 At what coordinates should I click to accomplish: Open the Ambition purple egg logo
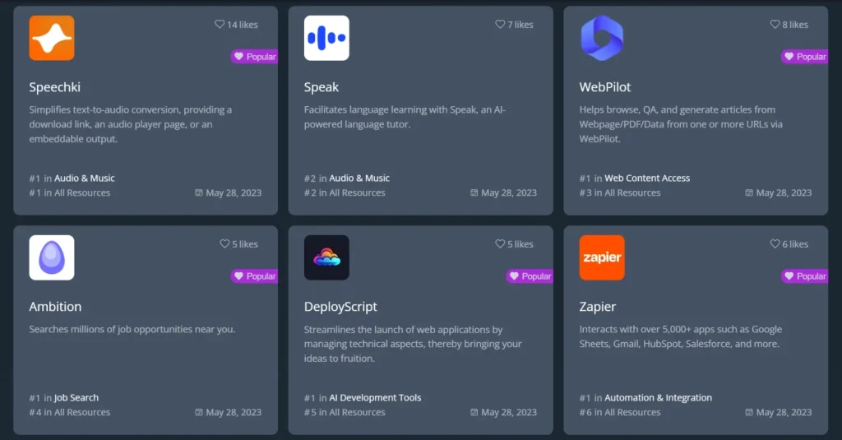(52, 257)
